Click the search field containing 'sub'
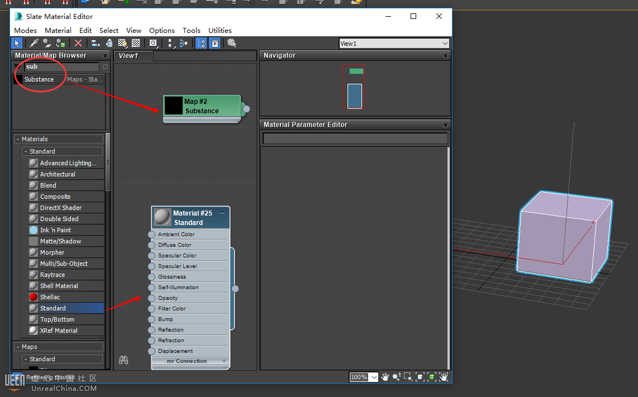 tap(61, 66)
